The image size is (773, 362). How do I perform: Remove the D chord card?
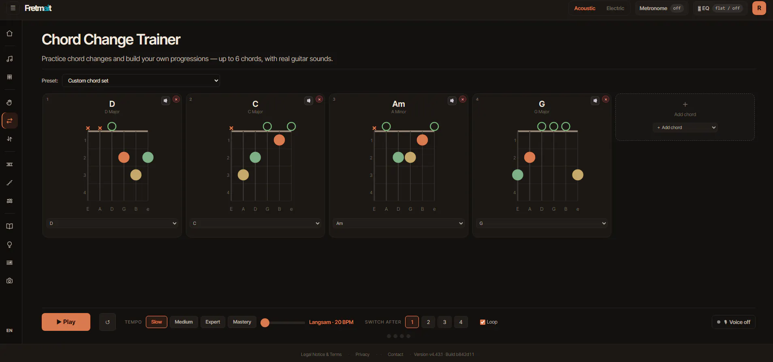point(176,99)
